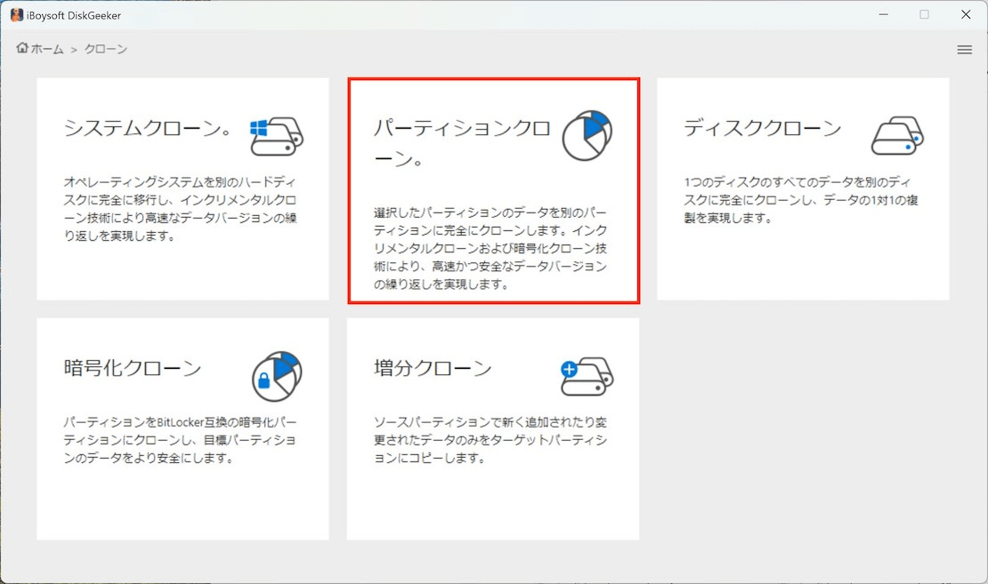Viewport: 988px width, 584px height.
Task: Click the iBoysoft DiskGeeker app icon
Action: coord(16,15)
